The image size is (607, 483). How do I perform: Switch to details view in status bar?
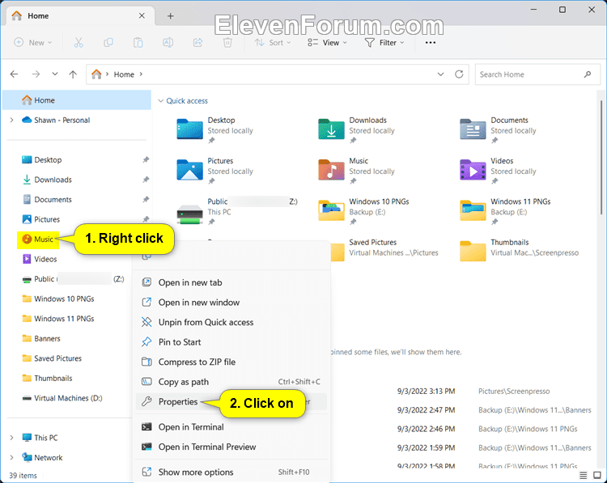[583, 475]
